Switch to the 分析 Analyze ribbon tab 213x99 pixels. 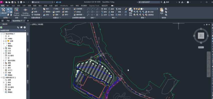point(24,6)
